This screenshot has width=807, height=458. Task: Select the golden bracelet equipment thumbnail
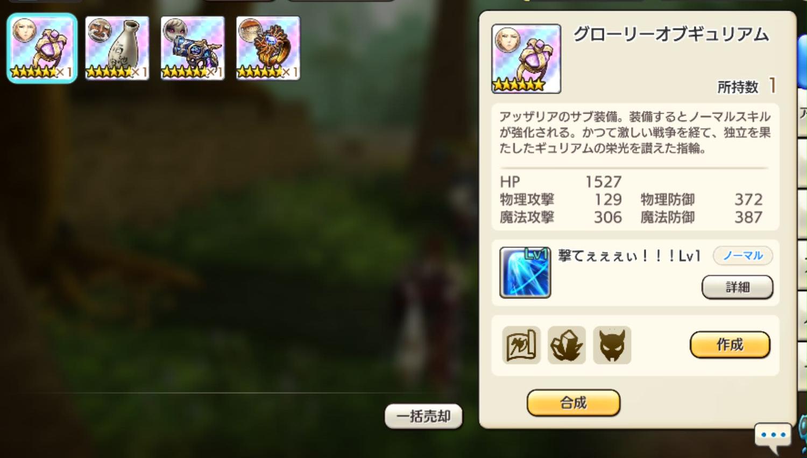268,48
